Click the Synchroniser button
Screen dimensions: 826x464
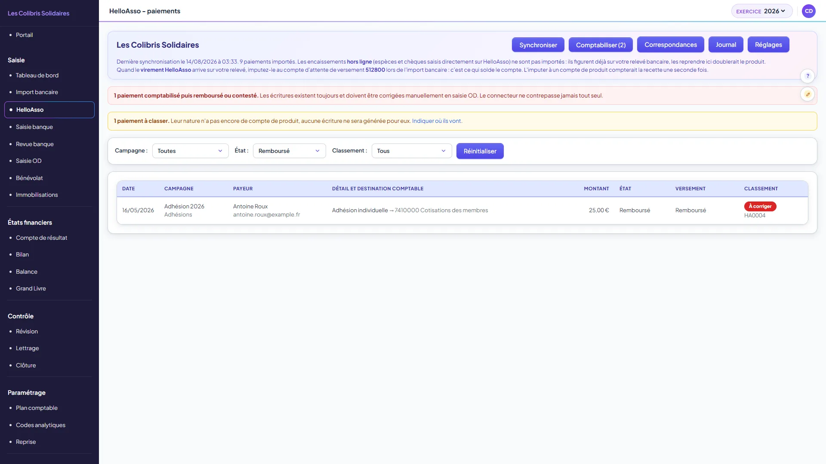(x=538, y=45)
